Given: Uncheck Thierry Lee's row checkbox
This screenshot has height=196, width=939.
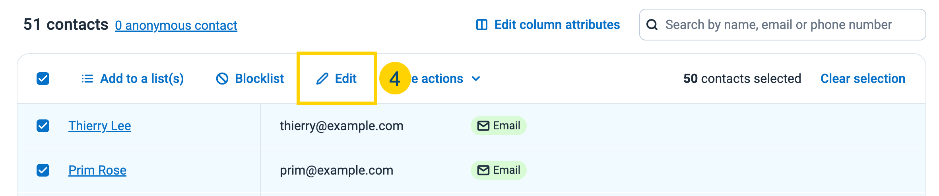Looking at the screenshot, I should pos(43,126).
